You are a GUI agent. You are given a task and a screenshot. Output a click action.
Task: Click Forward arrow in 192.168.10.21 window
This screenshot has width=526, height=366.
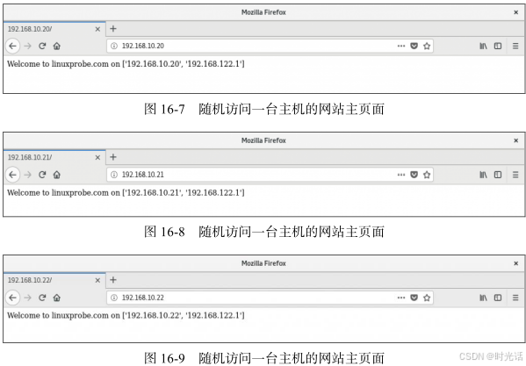point(28,175)
